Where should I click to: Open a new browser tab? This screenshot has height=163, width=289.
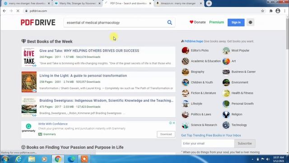pos(209,3)
